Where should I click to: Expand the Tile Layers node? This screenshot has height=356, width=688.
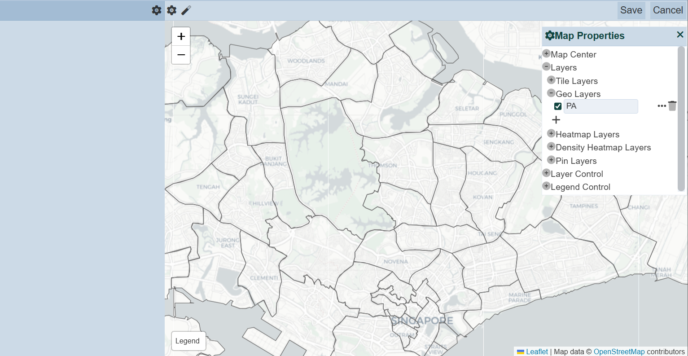551,80
